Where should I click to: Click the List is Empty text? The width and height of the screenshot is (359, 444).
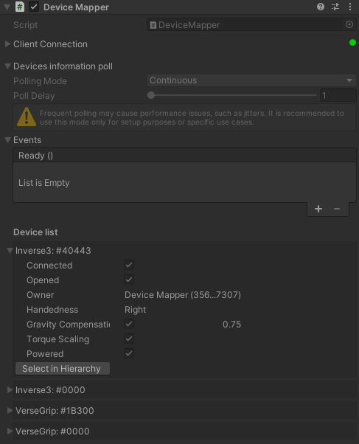44,183
